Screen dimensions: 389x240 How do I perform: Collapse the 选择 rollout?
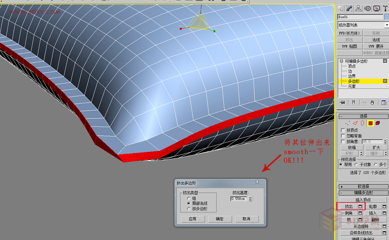click(x=363, y=116)
